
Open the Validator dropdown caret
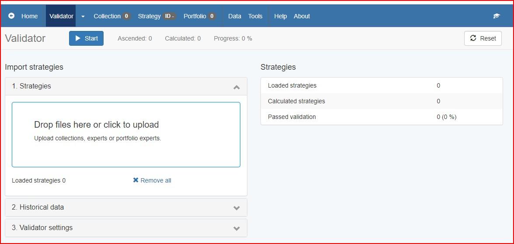click(x=83, y=16)
